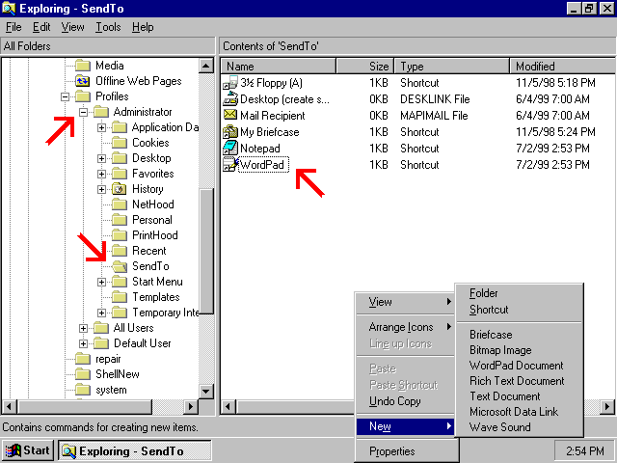Collapse the Administrator folder node
This screenshot has height=463, width=617.
tap(84, 112)
